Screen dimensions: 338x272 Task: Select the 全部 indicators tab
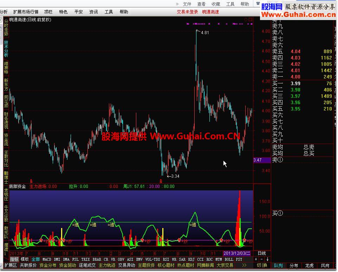click(x=35, y=259)
